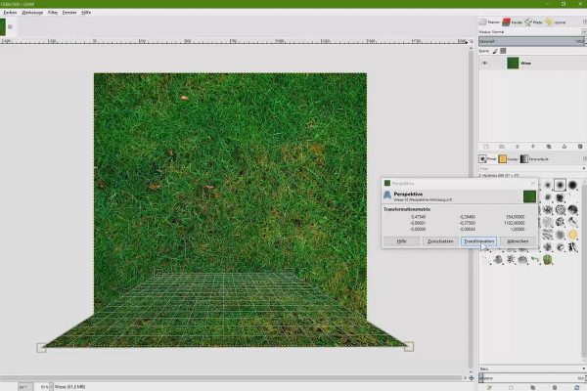Click the Perspektive dialog image preview
The width and height of the screenshot is (587, 391).
tap(529, 196)
